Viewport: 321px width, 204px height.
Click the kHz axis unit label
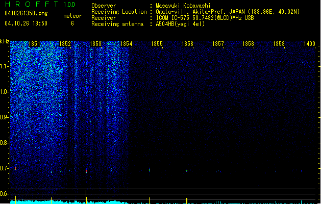tap(5, 41)
